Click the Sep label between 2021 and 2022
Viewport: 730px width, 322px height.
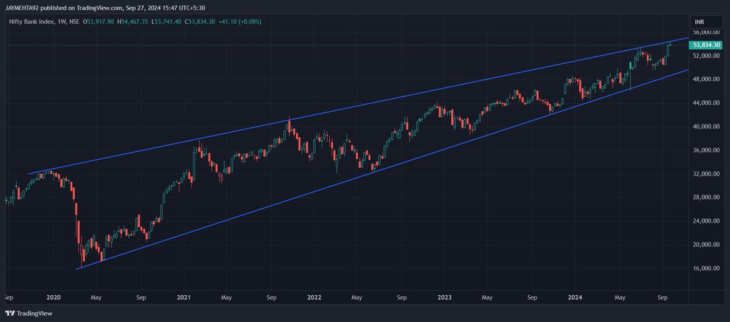271,298
